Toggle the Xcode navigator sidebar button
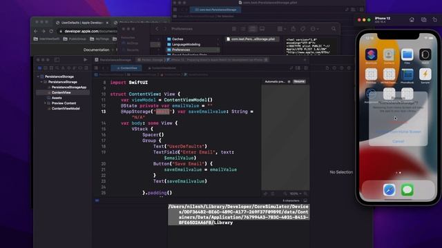 pyautogui.click(x=57, y=60)
